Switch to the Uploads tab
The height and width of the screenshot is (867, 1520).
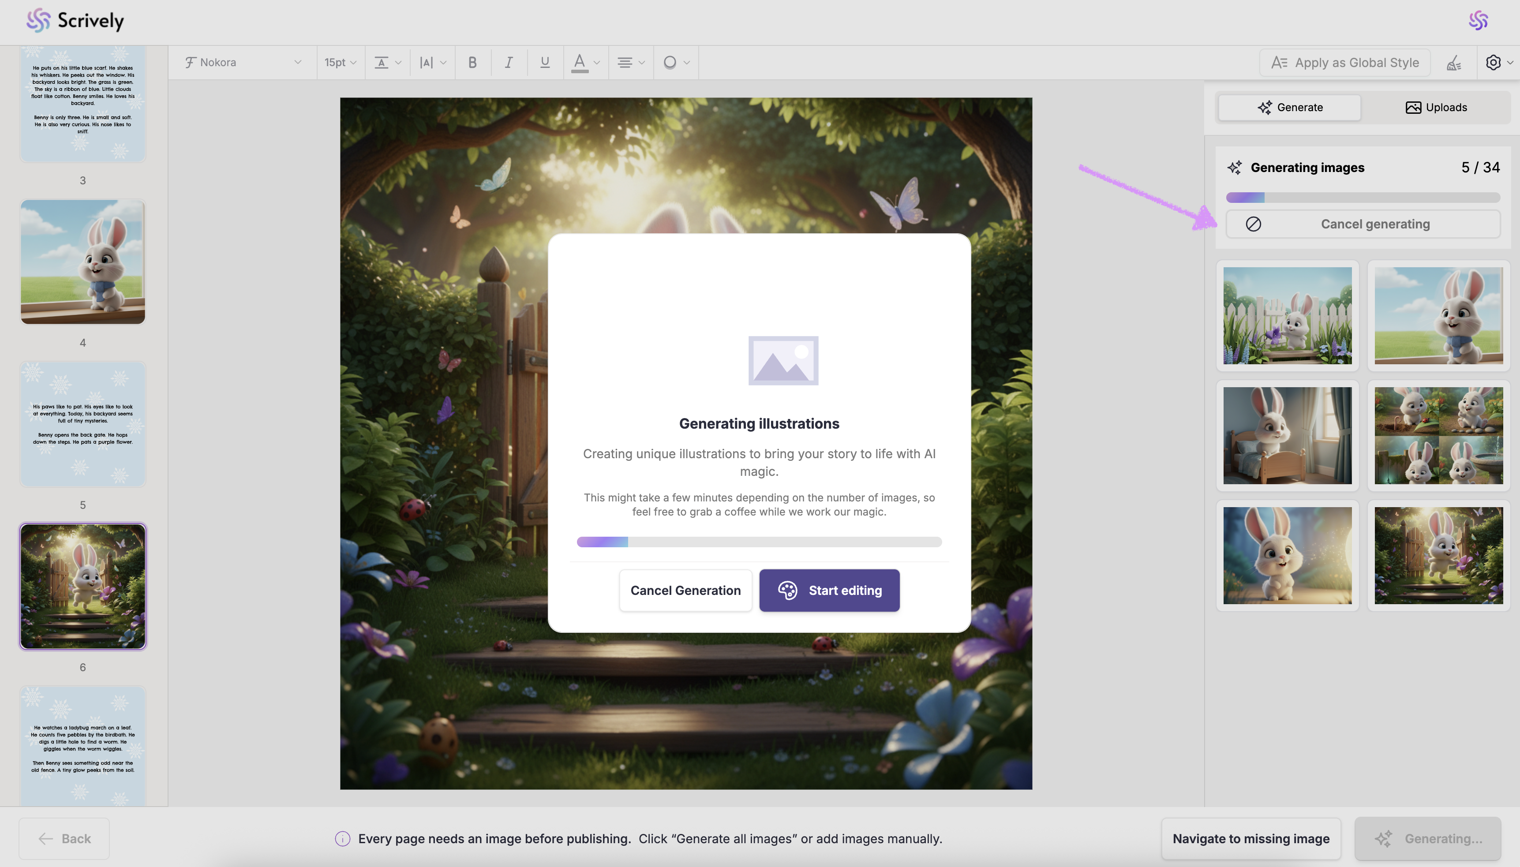point(1436,107)
